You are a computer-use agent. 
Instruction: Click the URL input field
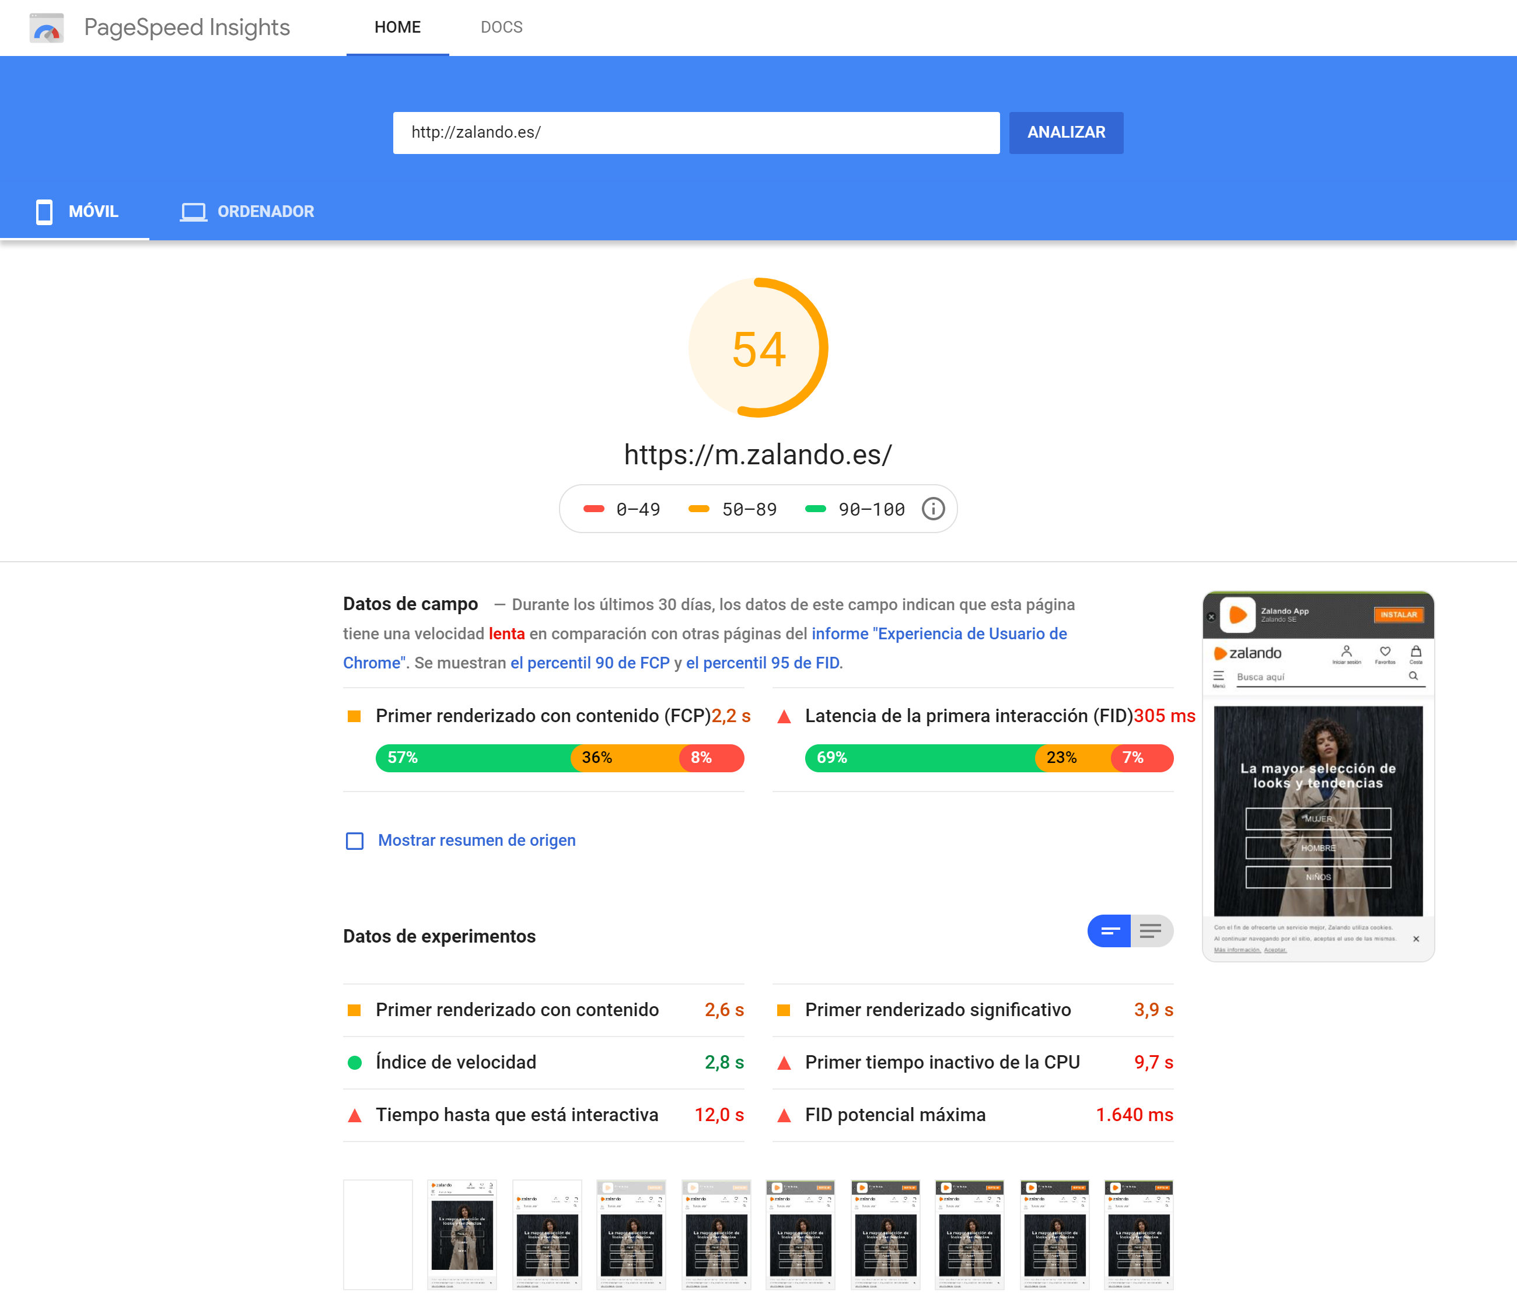[695, 132]
